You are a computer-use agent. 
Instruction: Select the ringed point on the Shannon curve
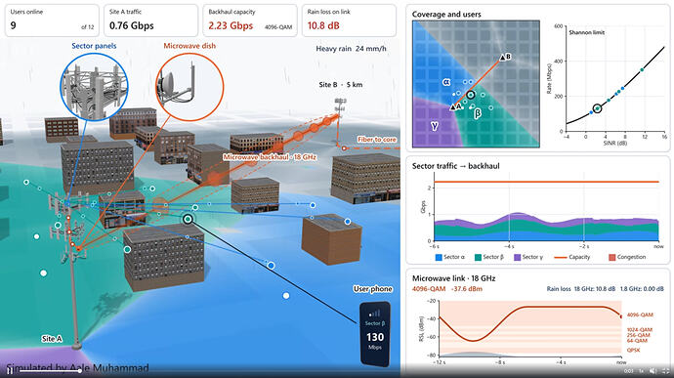tap(597, 108)
